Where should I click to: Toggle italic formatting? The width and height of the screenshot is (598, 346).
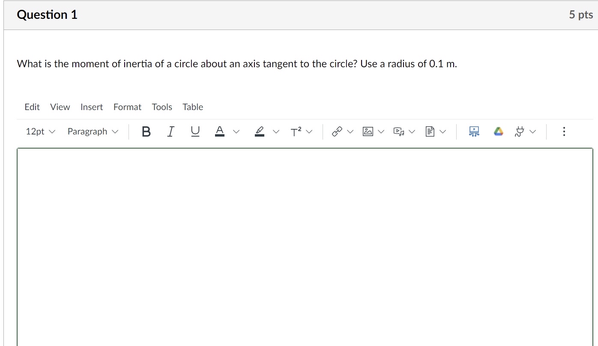pyautogui.click(x=170, y=131)
